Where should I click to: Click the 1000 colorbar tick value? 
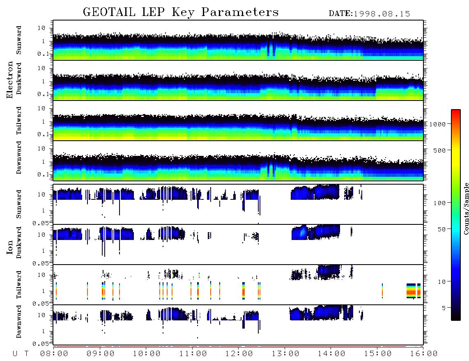coord(437,124)
